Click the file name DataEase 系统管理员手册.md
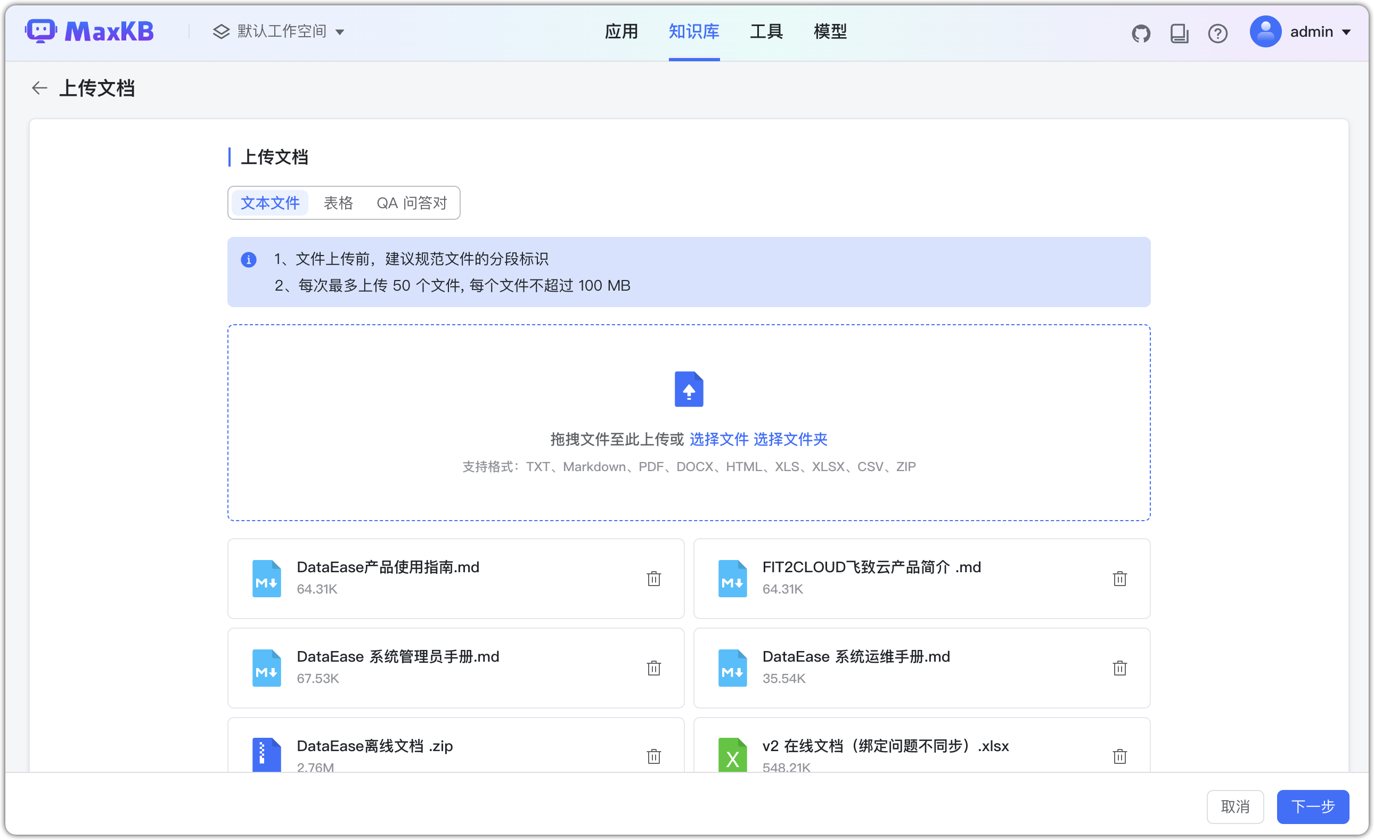Screen dimensions: 1374x840 [398, 656]
